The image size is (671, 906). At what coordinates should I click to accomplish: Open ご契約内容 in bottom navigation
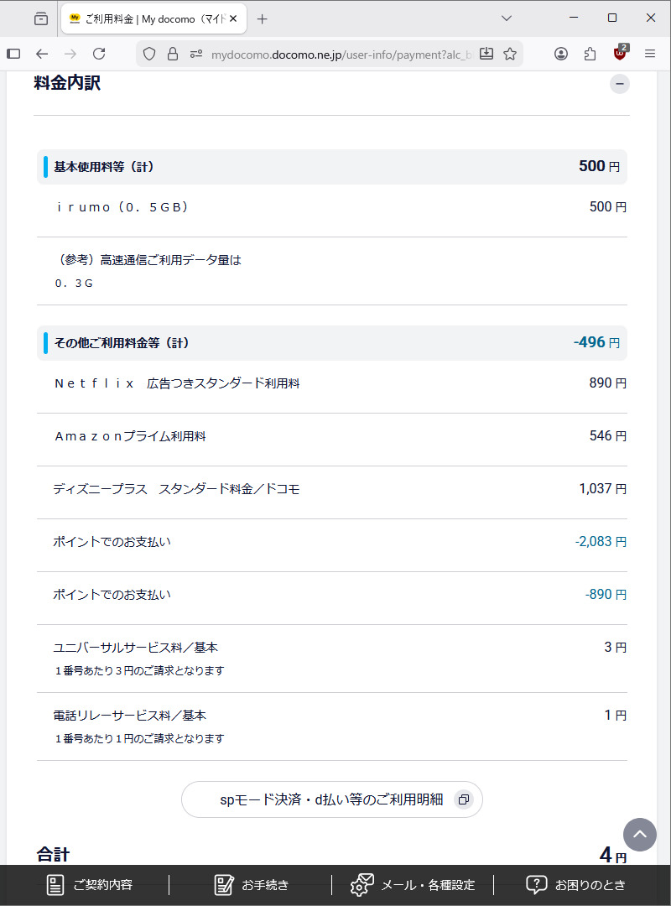(x=89, y=884)
